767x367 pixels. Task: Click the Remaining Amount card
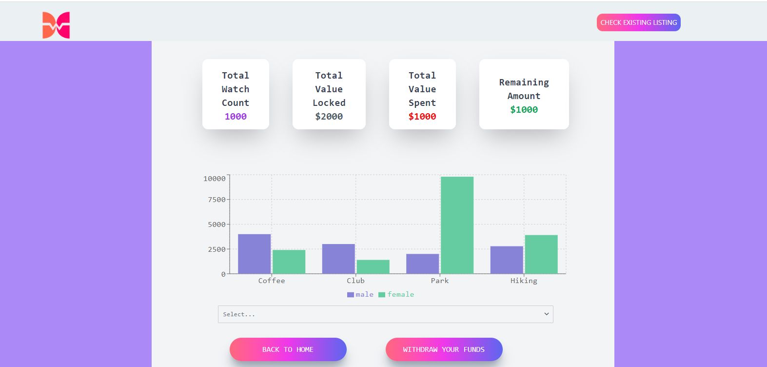[524, 94]
